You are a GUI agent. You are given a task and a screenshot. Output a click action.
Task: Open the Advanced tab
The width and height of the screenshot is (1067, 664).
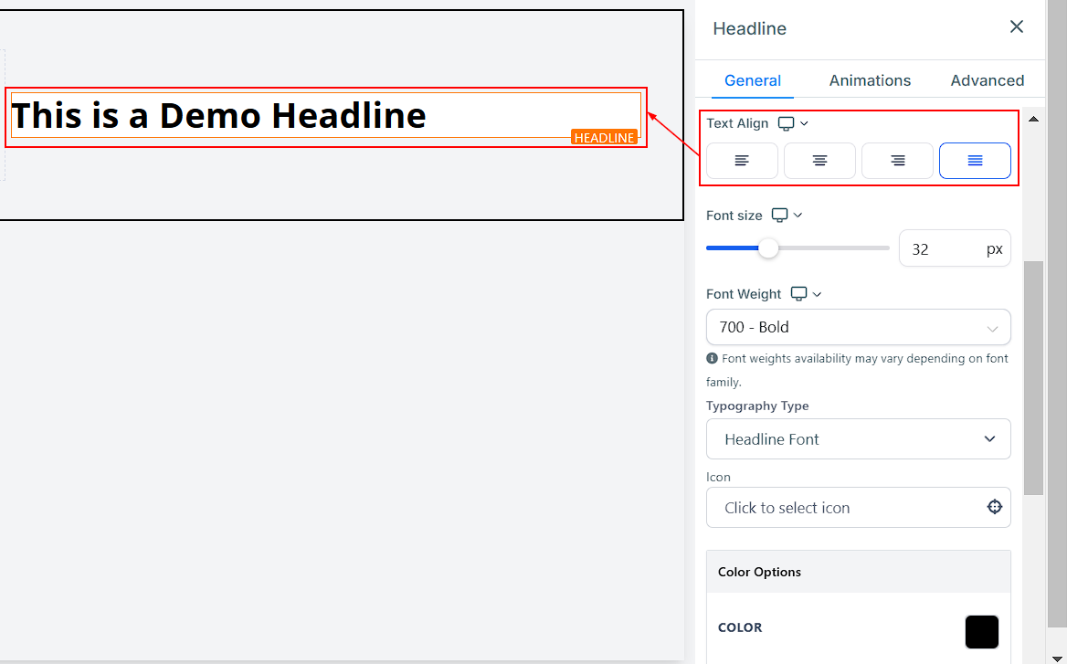click(x=987, y=80)
